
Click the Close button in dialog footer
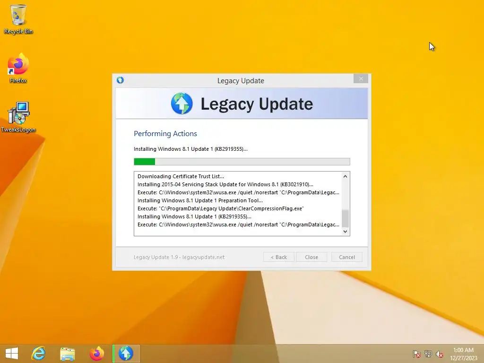click(x=311, y=257)
